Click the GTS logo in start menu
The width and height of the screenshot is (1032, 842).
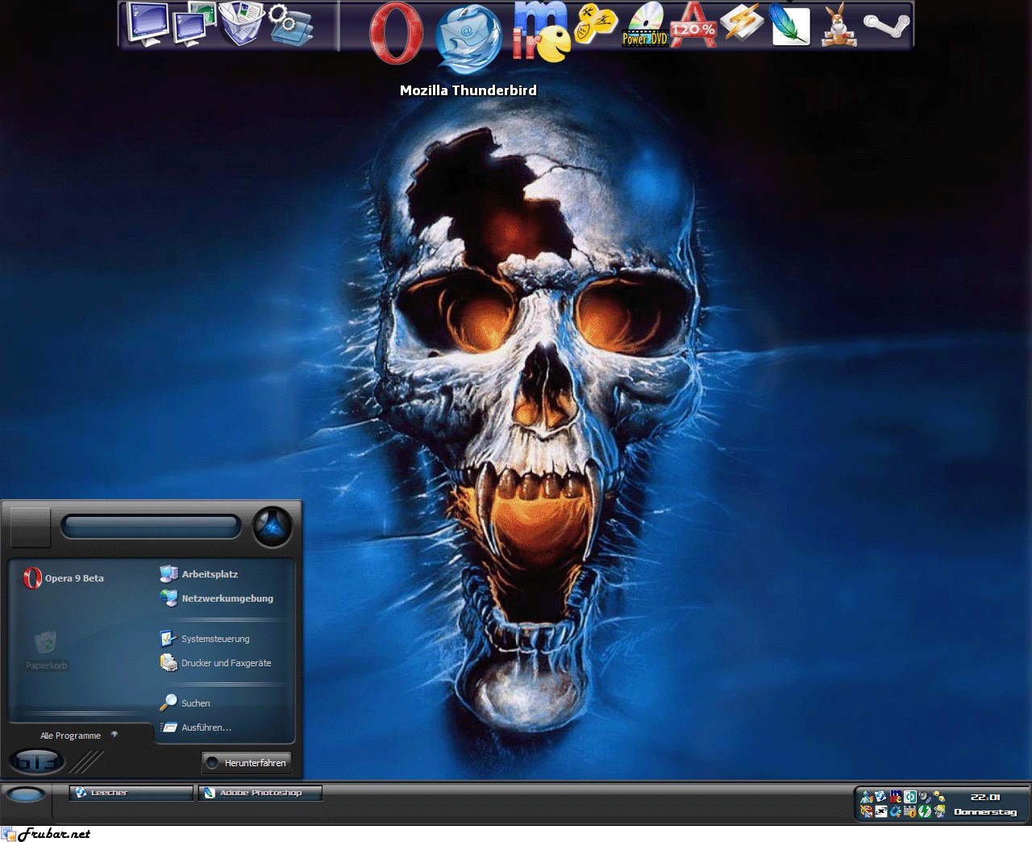(37, 761)
